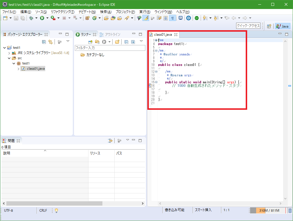Run garbage collector via trash icon
This screenshot has height=221, width=293.
(290, 211)
